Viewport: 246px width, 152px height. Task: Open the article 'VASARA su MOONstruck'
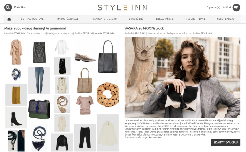(144, 28)
